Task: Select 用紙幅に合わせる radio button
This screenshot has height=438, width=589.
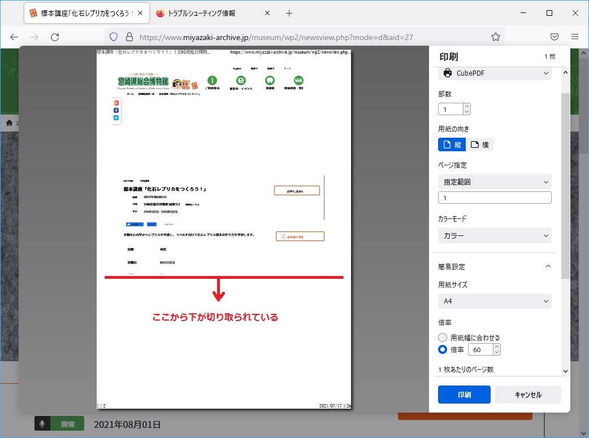Action: 443,338
